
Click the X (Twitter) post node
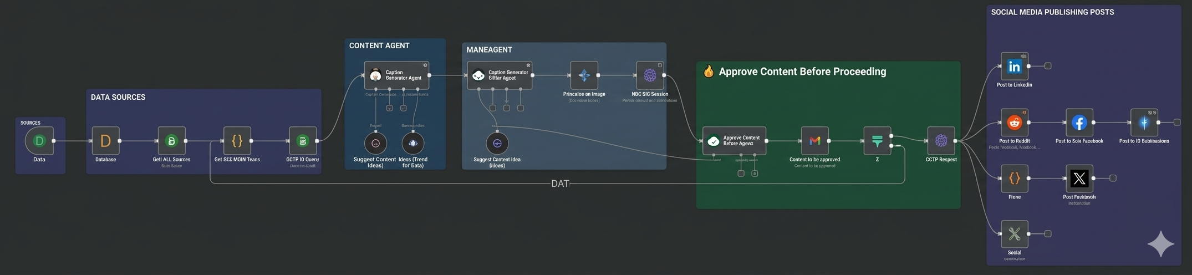(1079, 179)
